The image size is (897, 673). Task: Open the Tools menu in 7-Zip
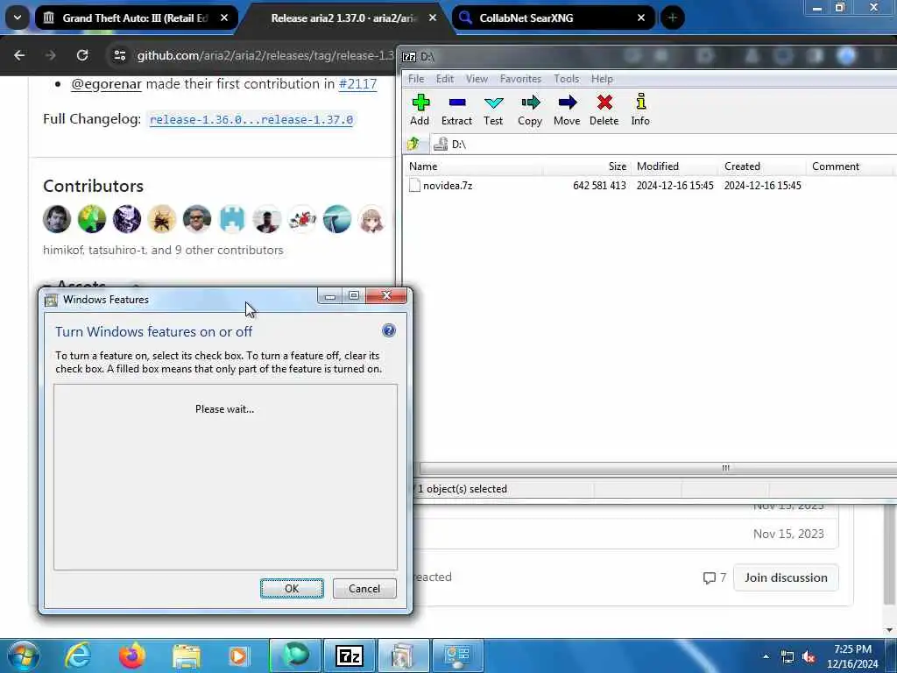[567, 78]
